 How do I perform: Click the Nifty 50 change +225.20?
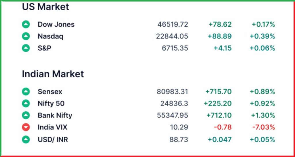pos(218,104)
